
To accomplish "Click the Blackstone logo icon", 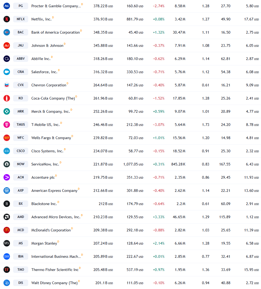I will pyautogui.click(x=7, y=204).
